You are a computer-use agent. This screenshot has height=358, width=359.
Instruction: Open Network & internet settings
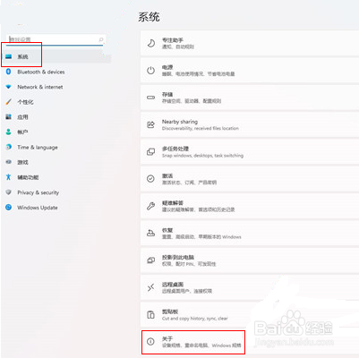tap(40, 87)
